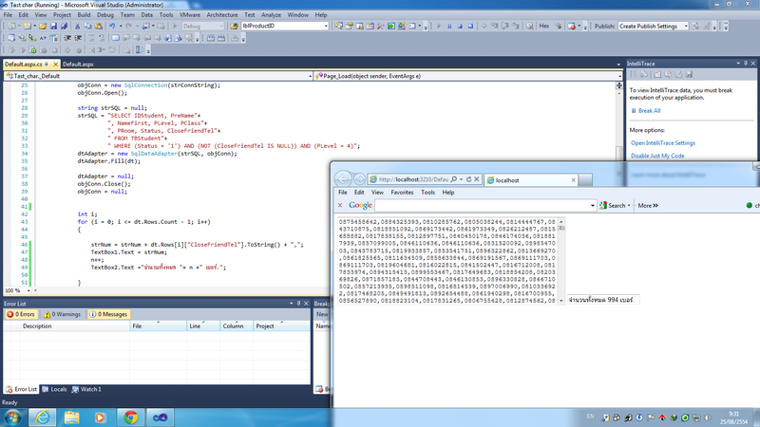Viewport: 760px width, 427px height.
Task: Click the Windows Start orb
Action: tap(13, 416)
